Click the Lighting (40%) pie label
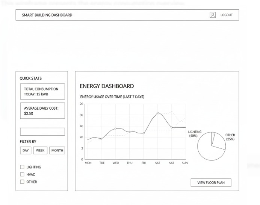Viewport: 260px width, 205px height. point(195,134)
